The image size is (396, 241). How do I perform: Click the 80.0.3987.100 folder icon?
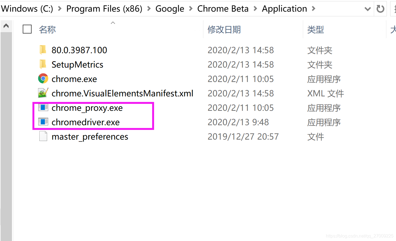click(43, 50)
